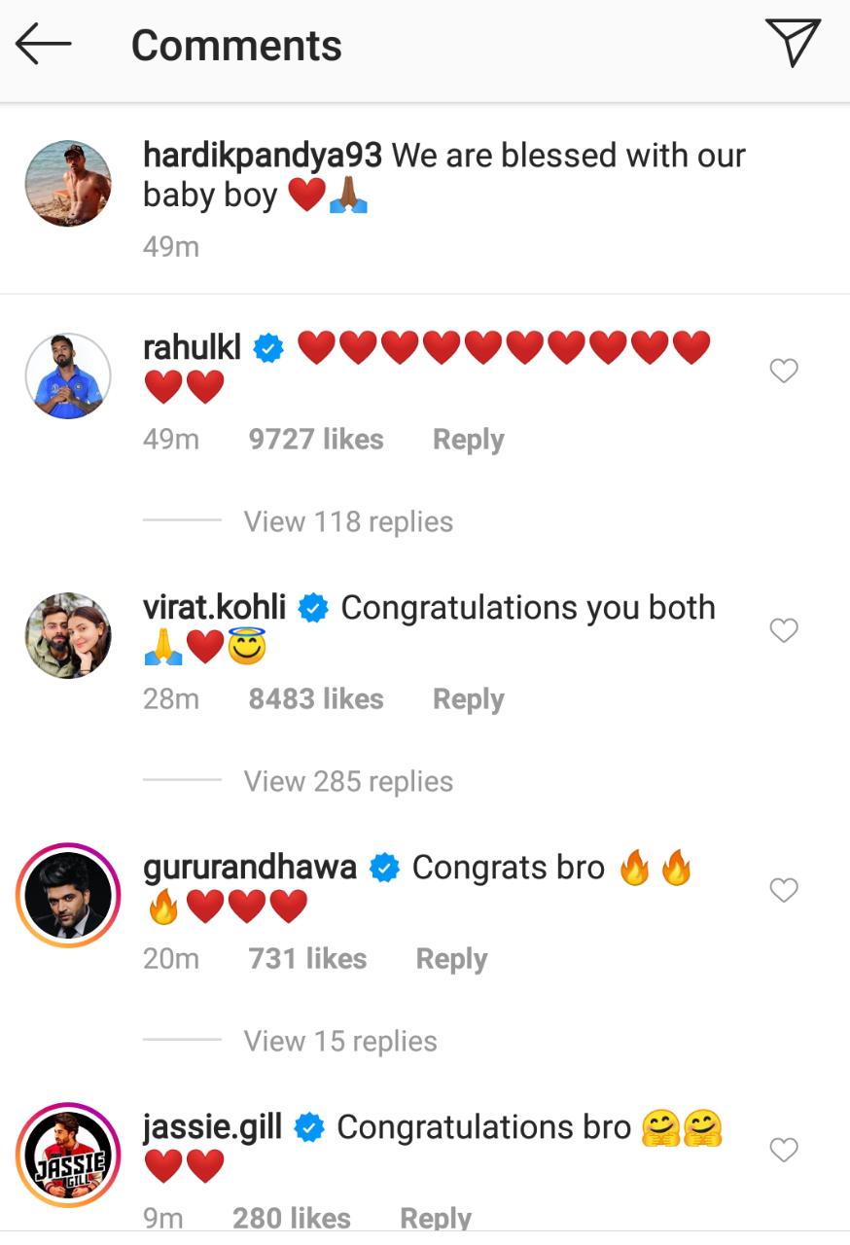Tap heart next to jassie.gill's comment
The image size is (850, 1245).
tap(783, 1150)
